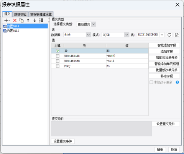Click the 设置提交条件 button
The width and height of the screenshot is (184, 154).
tap(166, 124)
